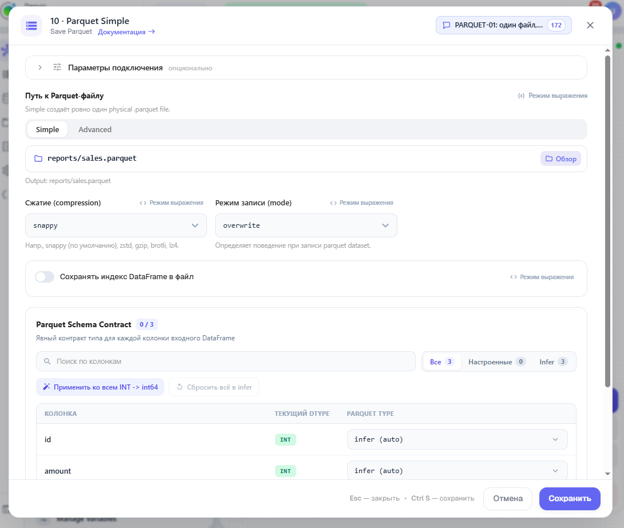Viewport: 624px width, 528px height.
Task: Enable Режим выражения for Parquet file path
Action: click(553, 96)
